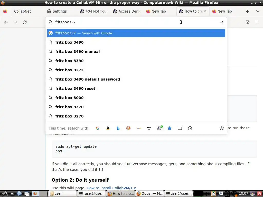
Task: Open search settings gear in dropdown
Action: 222,128
